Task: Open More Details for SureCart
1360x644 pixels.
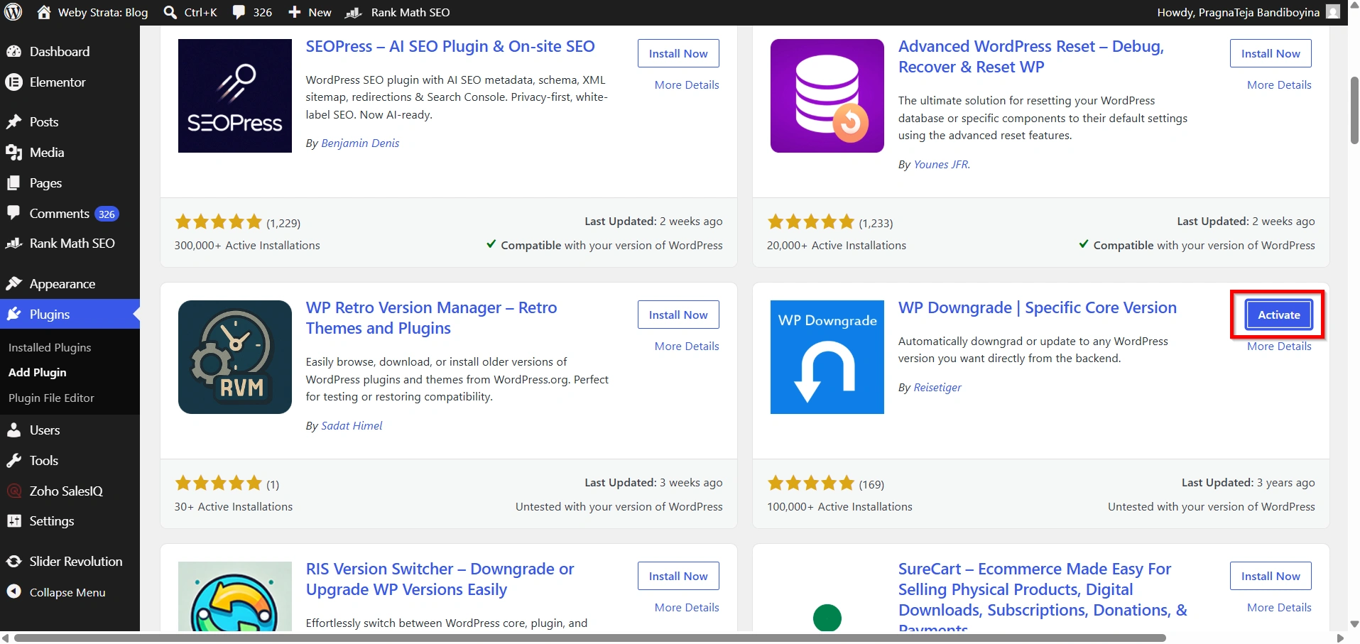Action: [1279, 607]
